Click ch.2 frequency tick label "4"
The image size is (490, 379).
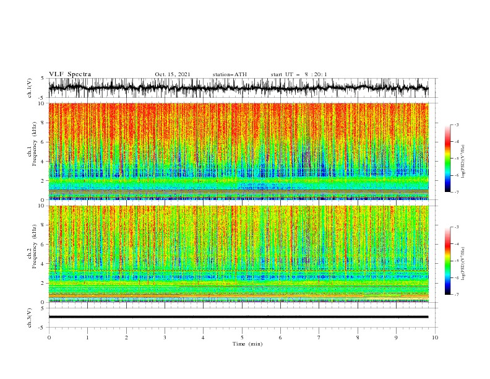43,264
